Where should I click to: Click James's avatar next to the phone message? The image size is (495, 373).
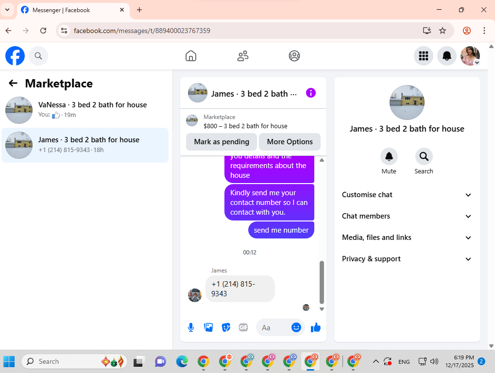click(x=195, y=295)
